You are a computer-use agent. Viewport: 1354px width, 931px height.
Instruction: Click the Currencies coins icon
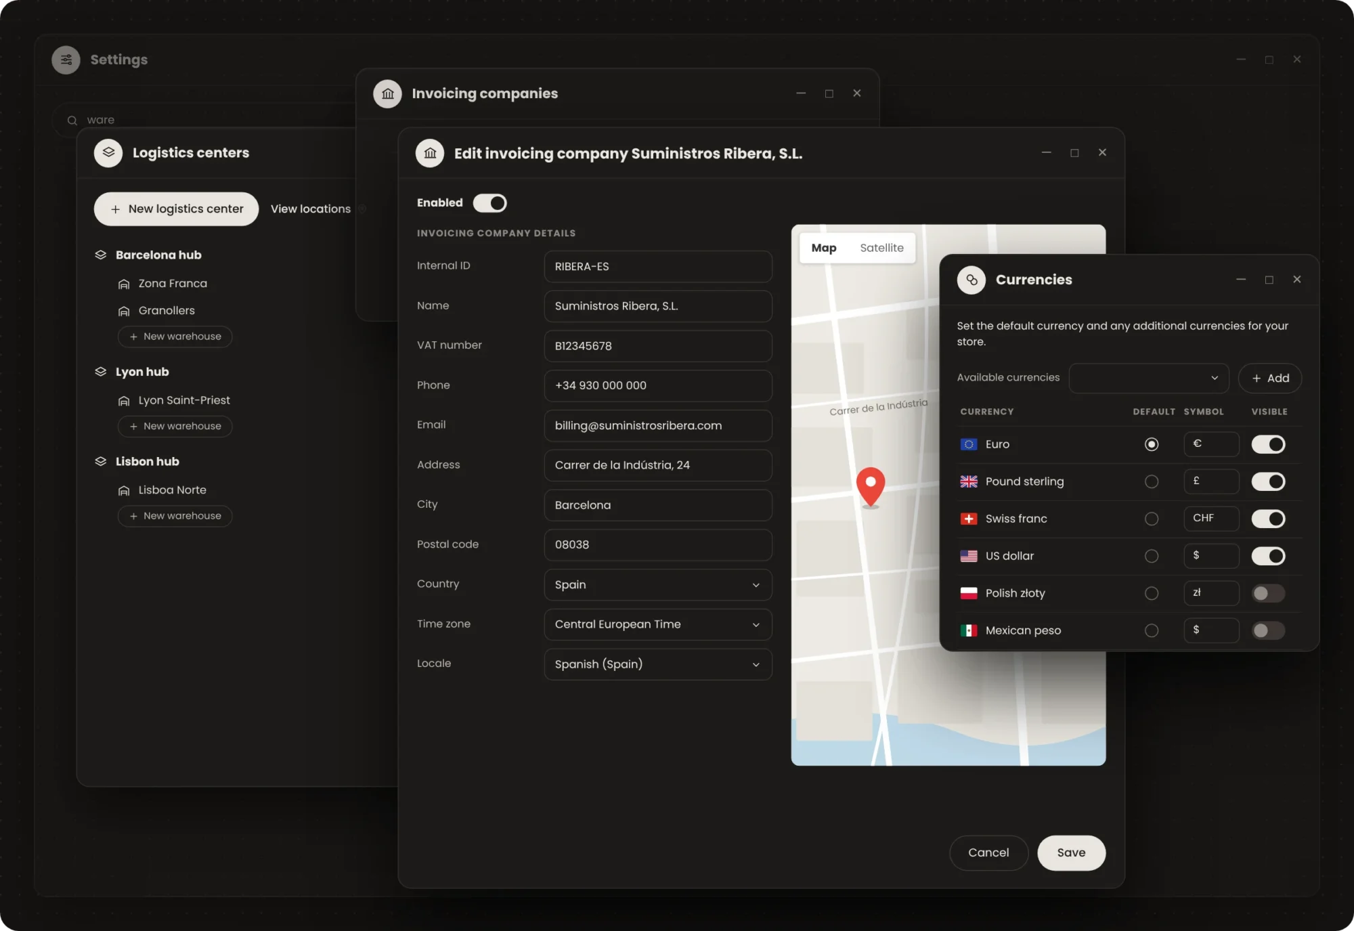971,280
